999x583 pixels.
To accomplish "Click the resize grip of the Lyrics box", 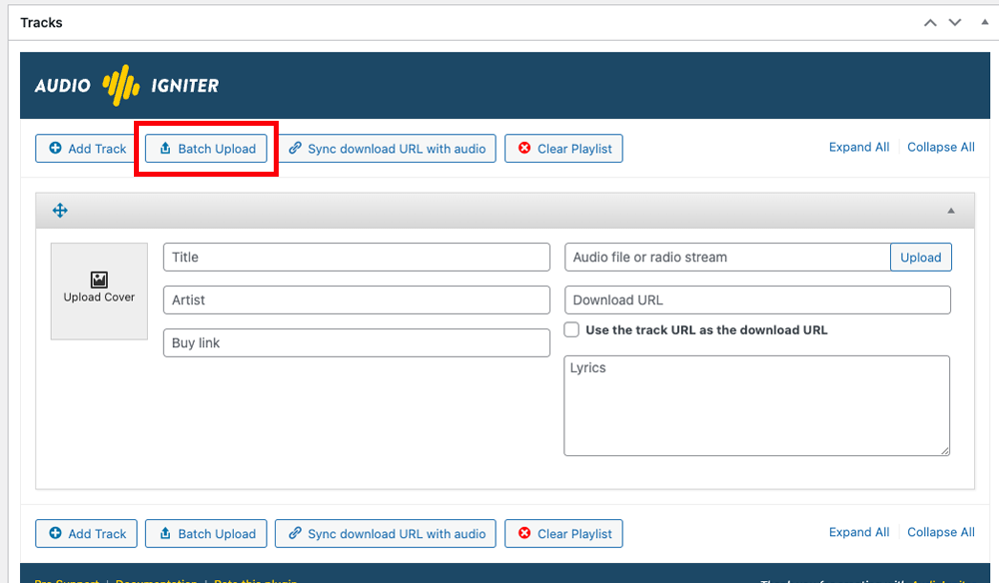I will pos(945,450).
